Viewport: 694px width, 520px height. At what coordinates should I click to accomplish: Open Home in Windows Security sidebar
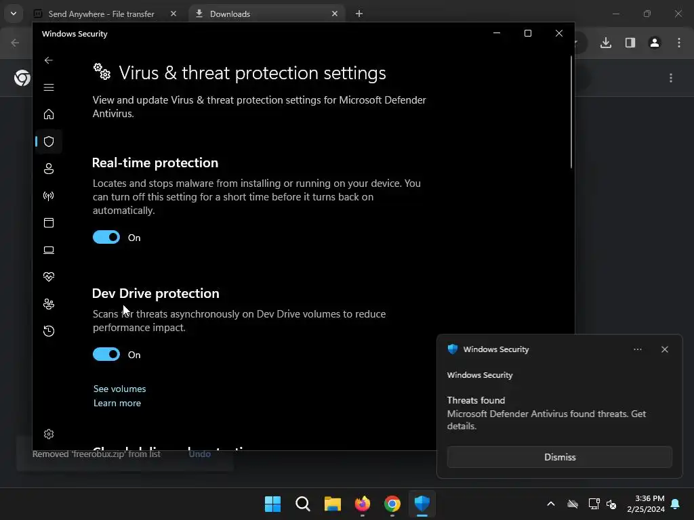tap(49, 114)
